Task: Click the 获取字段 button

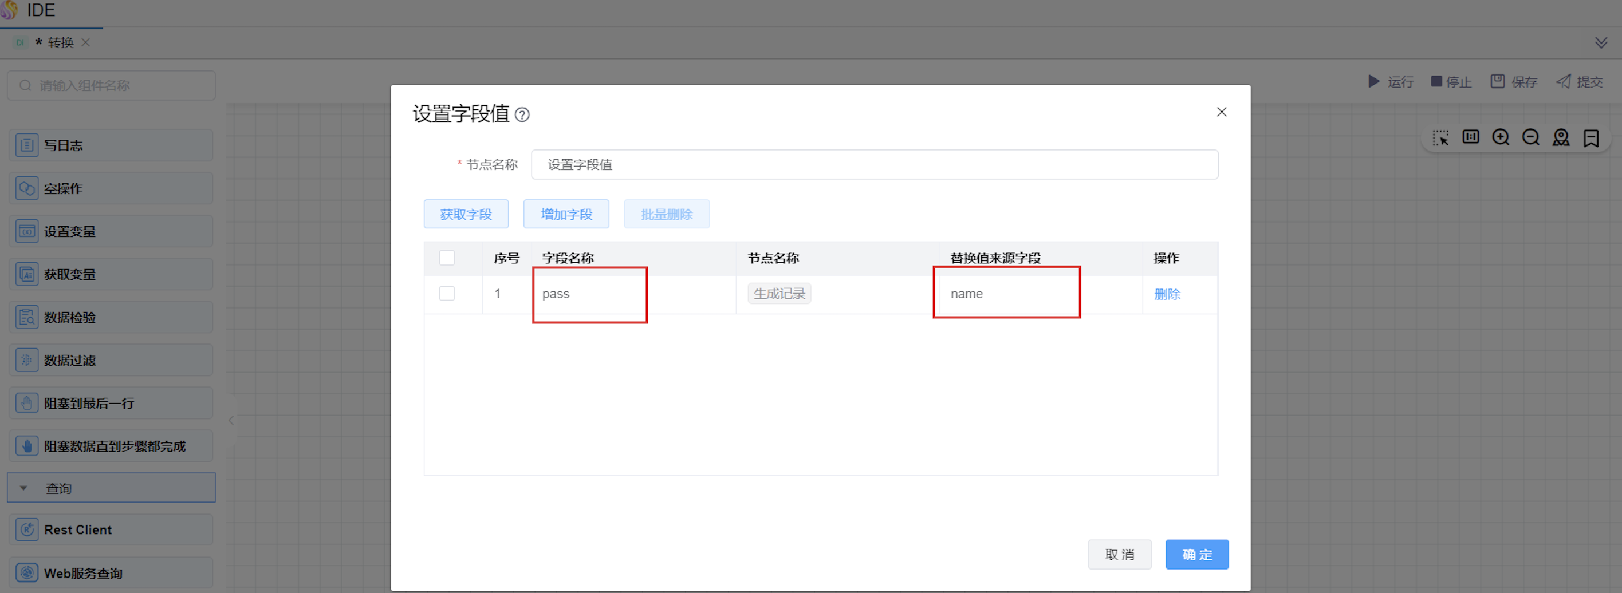Action: [465, 214]
